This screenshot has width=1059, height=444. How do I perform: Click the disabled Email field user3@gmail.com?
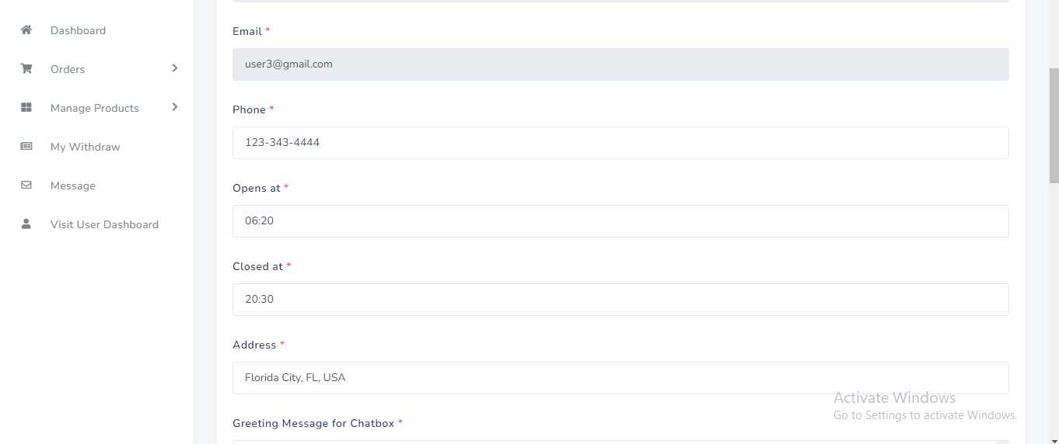[620, 64]
